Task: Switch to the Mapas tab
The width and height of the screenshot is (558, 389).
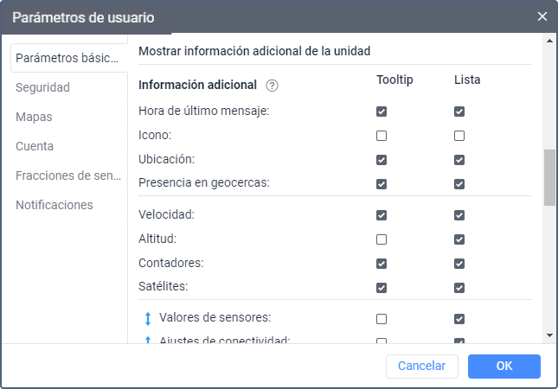Action: 35,117
